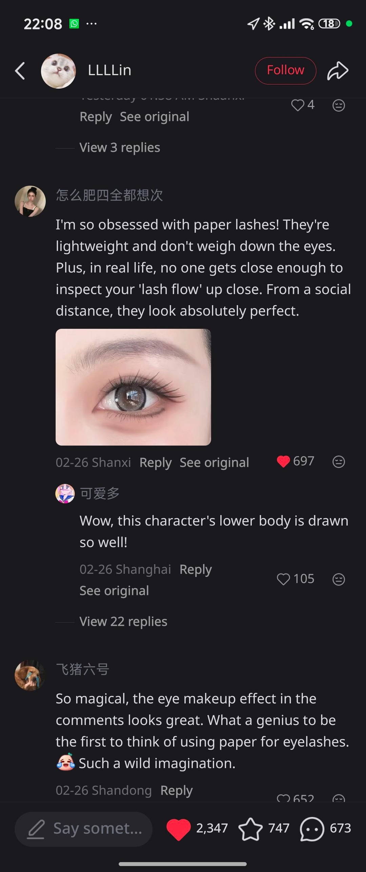Expand View 3 replies
Viewport: 366px width, 872px height.
point(120,148)
